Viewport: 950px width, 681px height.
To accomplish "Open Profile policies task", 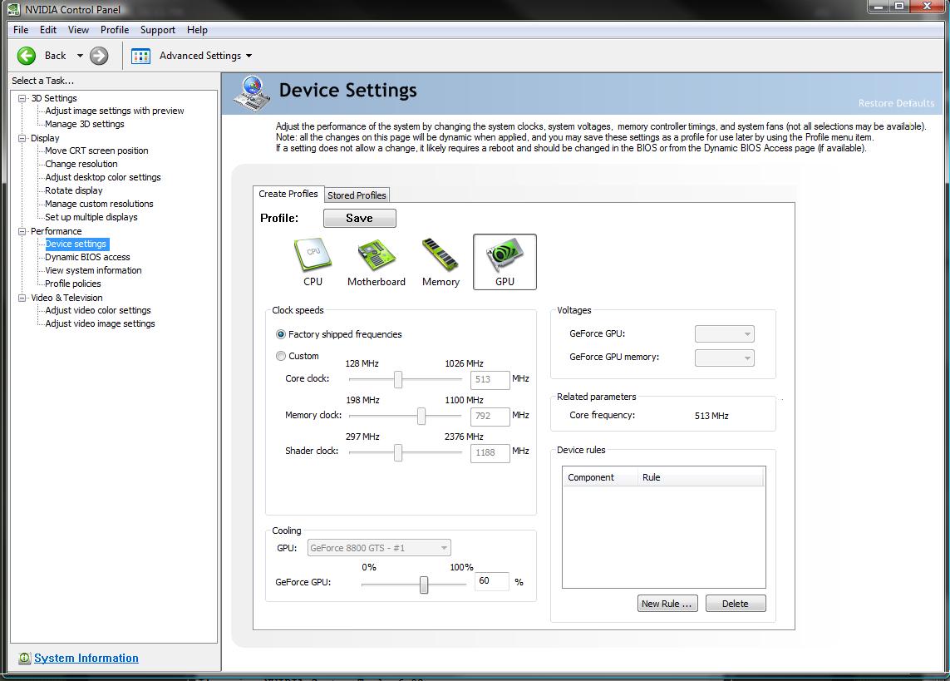I will coord(72,284).
